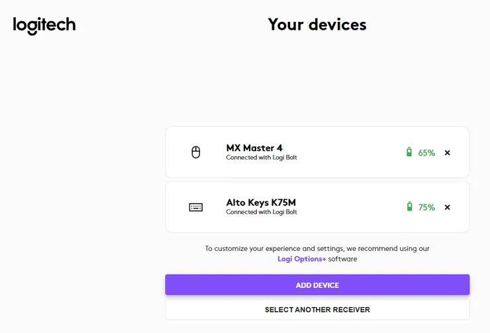The image size is (490, 333).
Task: Select the MX Master 4 device name
Action: tap(254, 148)
